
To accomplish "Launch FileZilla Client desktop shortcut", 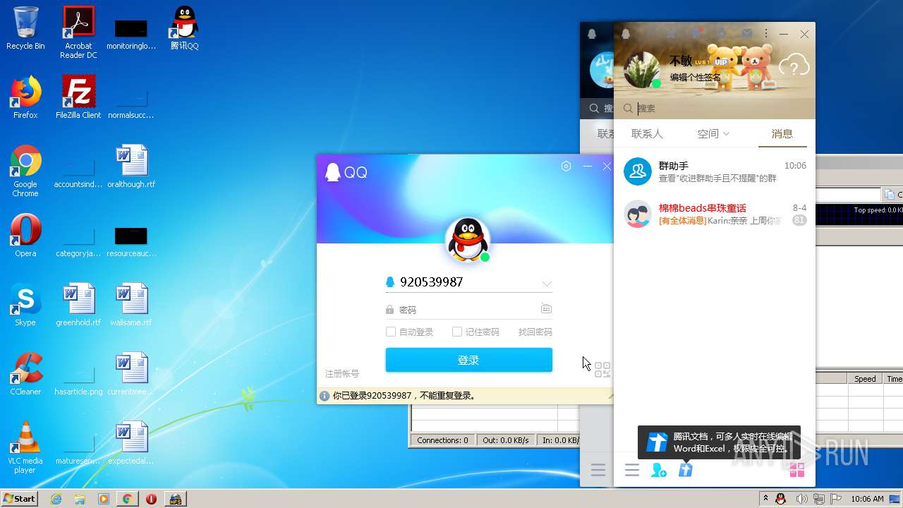I will [78, 97].
